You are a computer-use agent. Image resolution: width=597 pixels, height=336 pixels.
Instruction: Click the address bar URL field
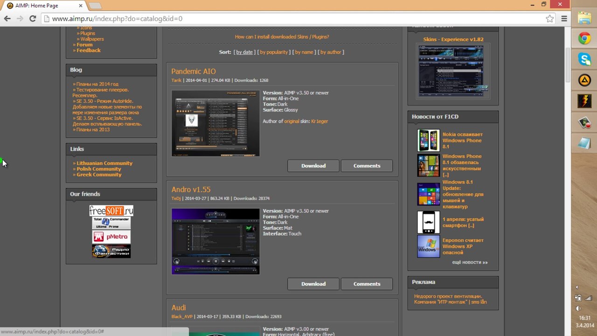294,19
